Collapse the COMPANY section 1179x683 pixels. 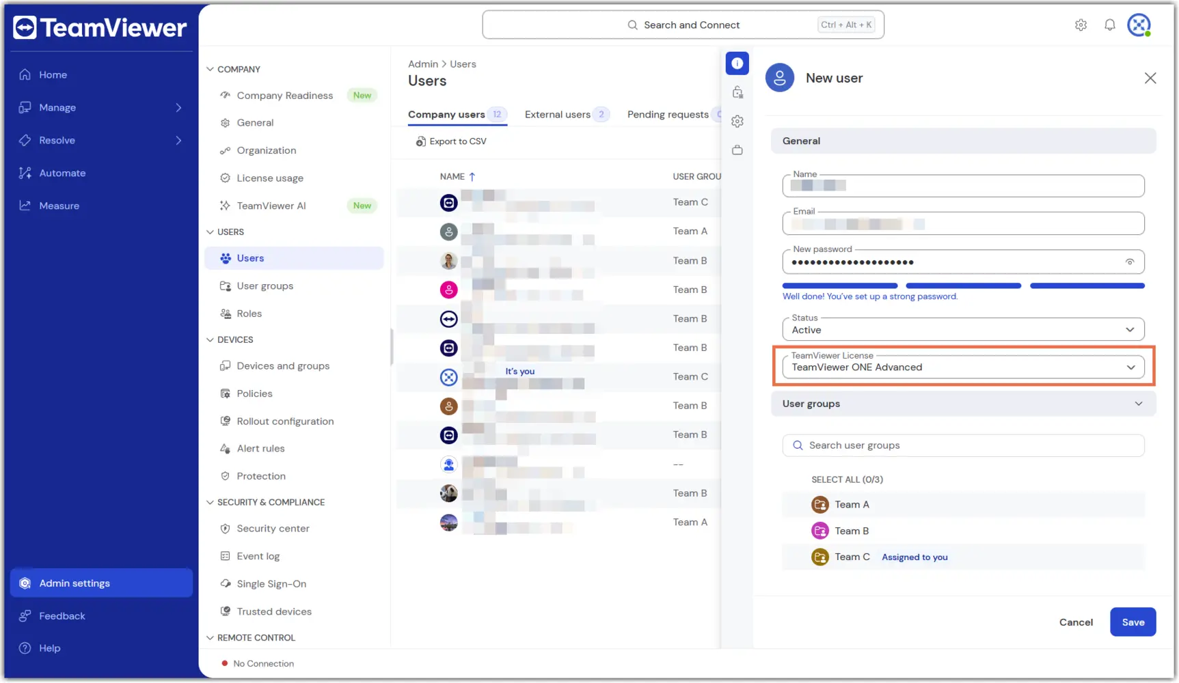tap(210, 69)
